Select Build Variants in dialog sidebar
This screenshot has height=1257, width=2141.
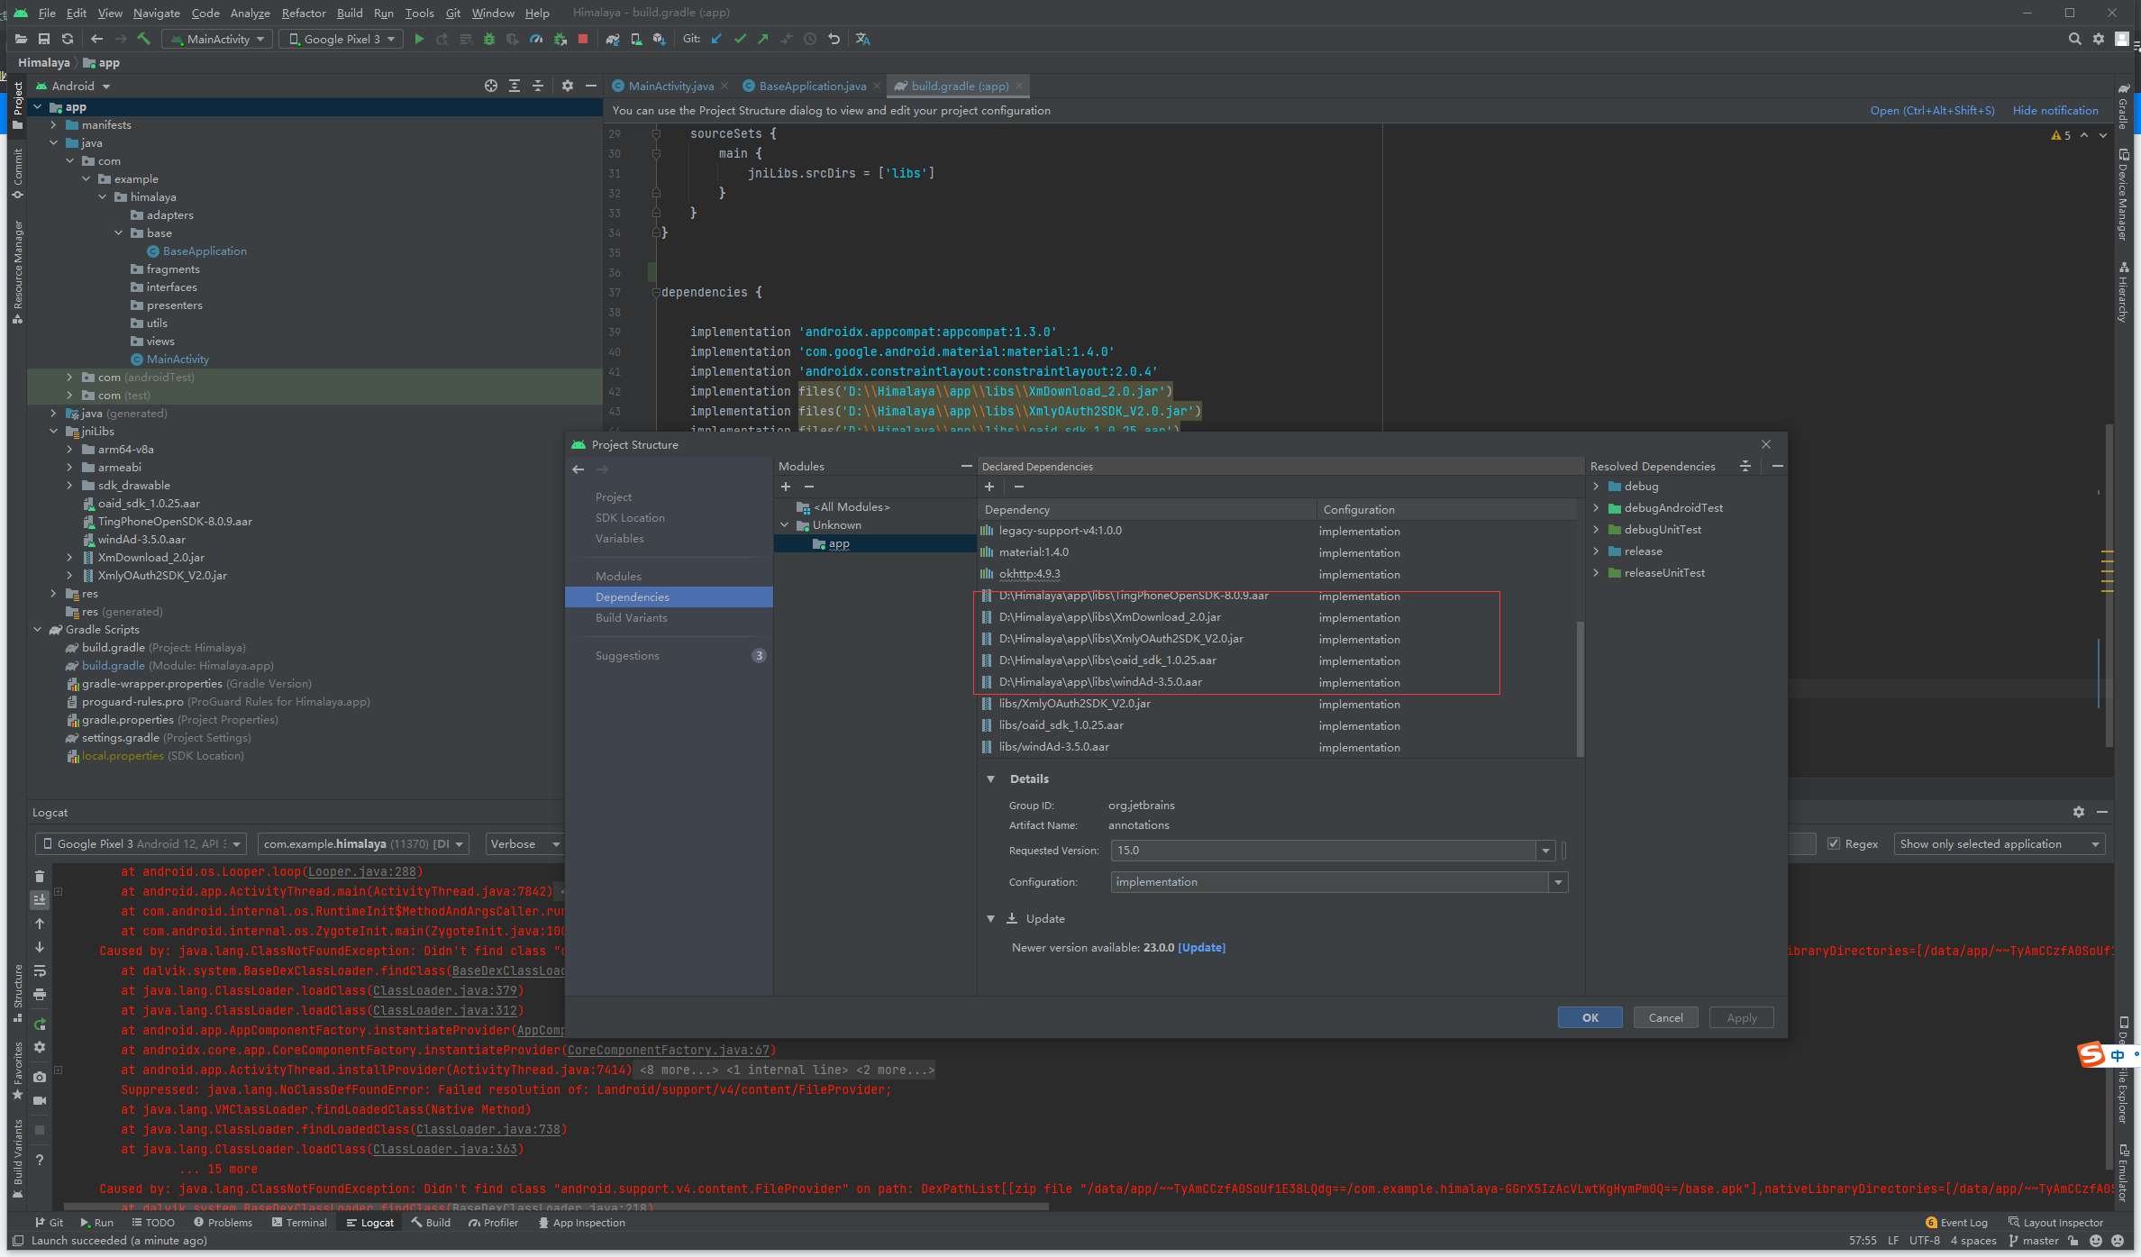(631, 617)
